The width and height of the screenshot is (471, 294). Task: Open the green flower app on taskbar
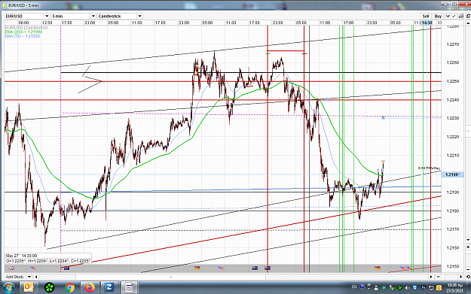coord(49,288)
